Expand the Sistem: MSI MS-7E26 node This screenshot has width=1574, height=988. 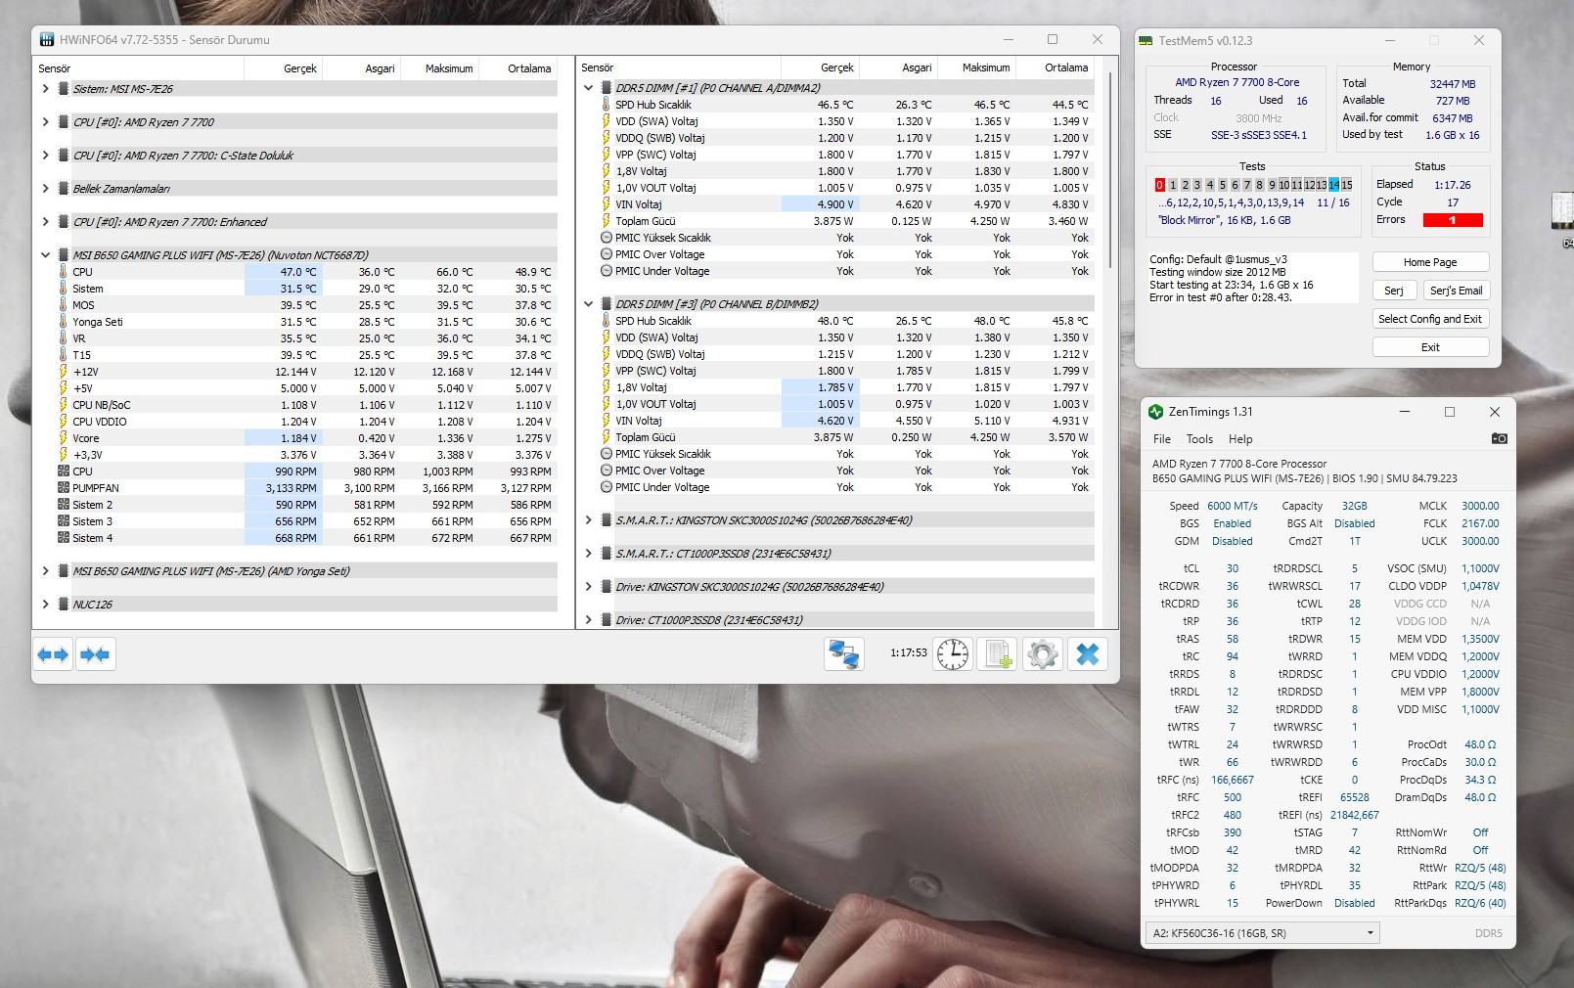pos(45,88)
